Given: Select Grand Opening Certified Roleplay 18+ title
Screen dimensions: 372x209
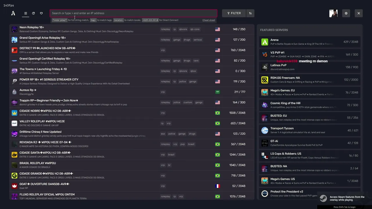Looking at the screenshot, I should point(45,59).
